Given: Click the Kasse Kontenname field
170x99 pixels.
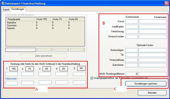Looking at the screenshot, I should click(x=153, y=21).
